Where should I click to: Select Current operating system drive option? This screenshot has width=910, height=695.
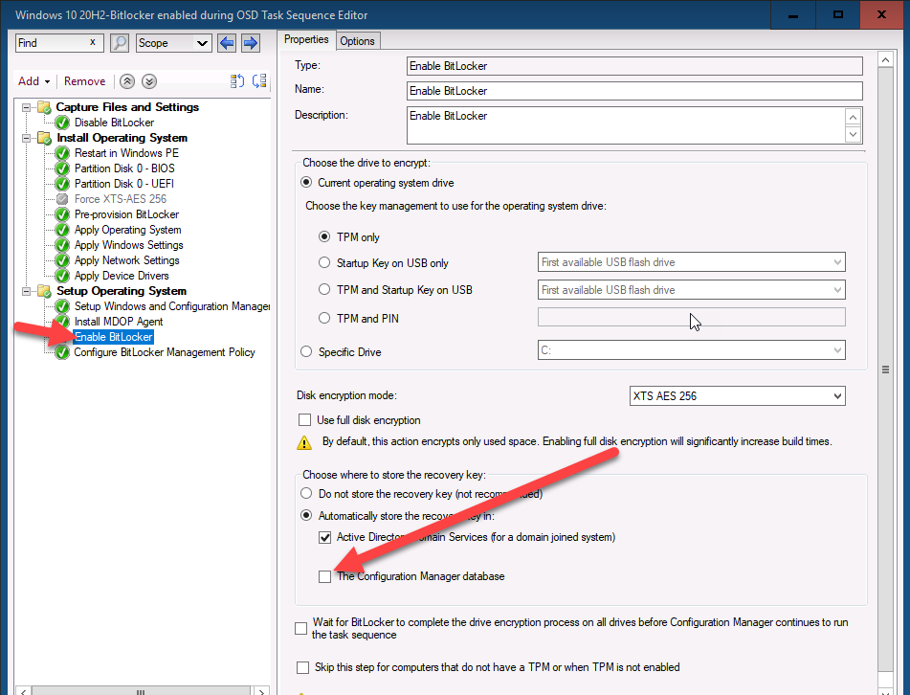306,182
